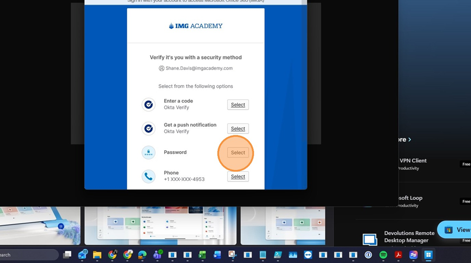The image size is (471, 263).
Task: Open Microsoft Teams from the taskbar
Action: coord(157,255)
